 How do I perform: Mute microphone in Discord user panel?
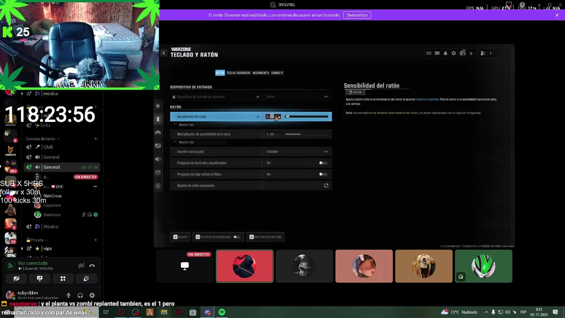click(68, 295)
